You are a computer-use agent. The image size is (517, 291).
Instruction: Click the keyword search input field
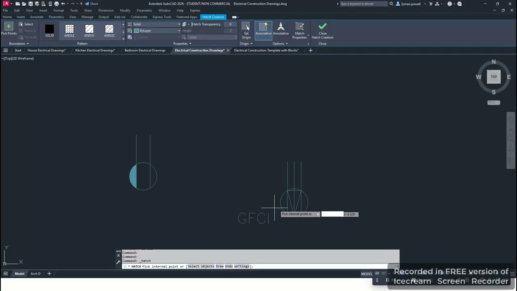click(x=363, y=4)
